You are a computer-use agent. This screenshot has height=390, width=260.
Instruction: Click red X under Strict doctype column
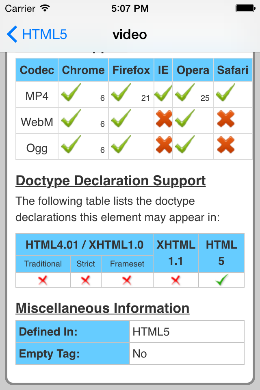(85, 280)
